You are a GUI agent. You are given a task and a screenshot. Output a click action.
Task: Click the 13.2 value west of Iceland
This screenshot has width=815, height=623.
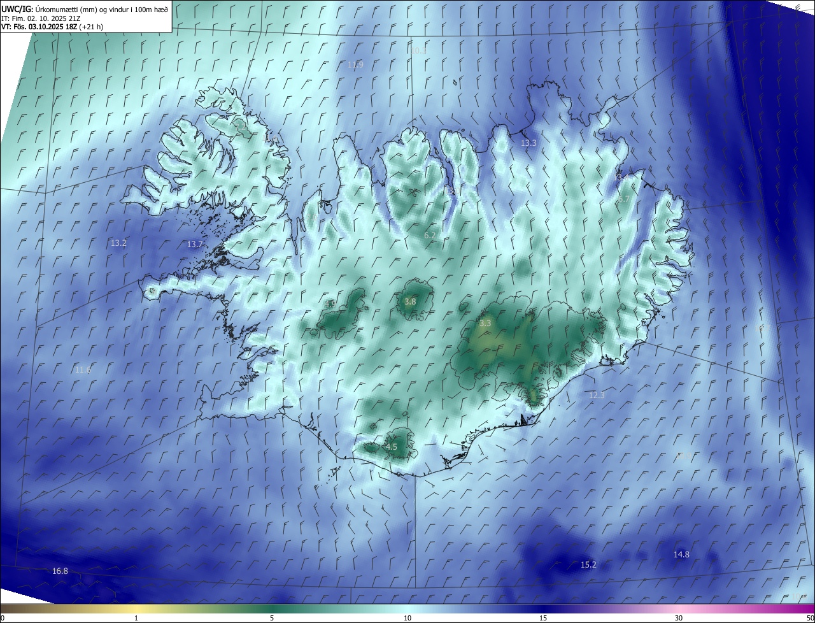point(118,243)
